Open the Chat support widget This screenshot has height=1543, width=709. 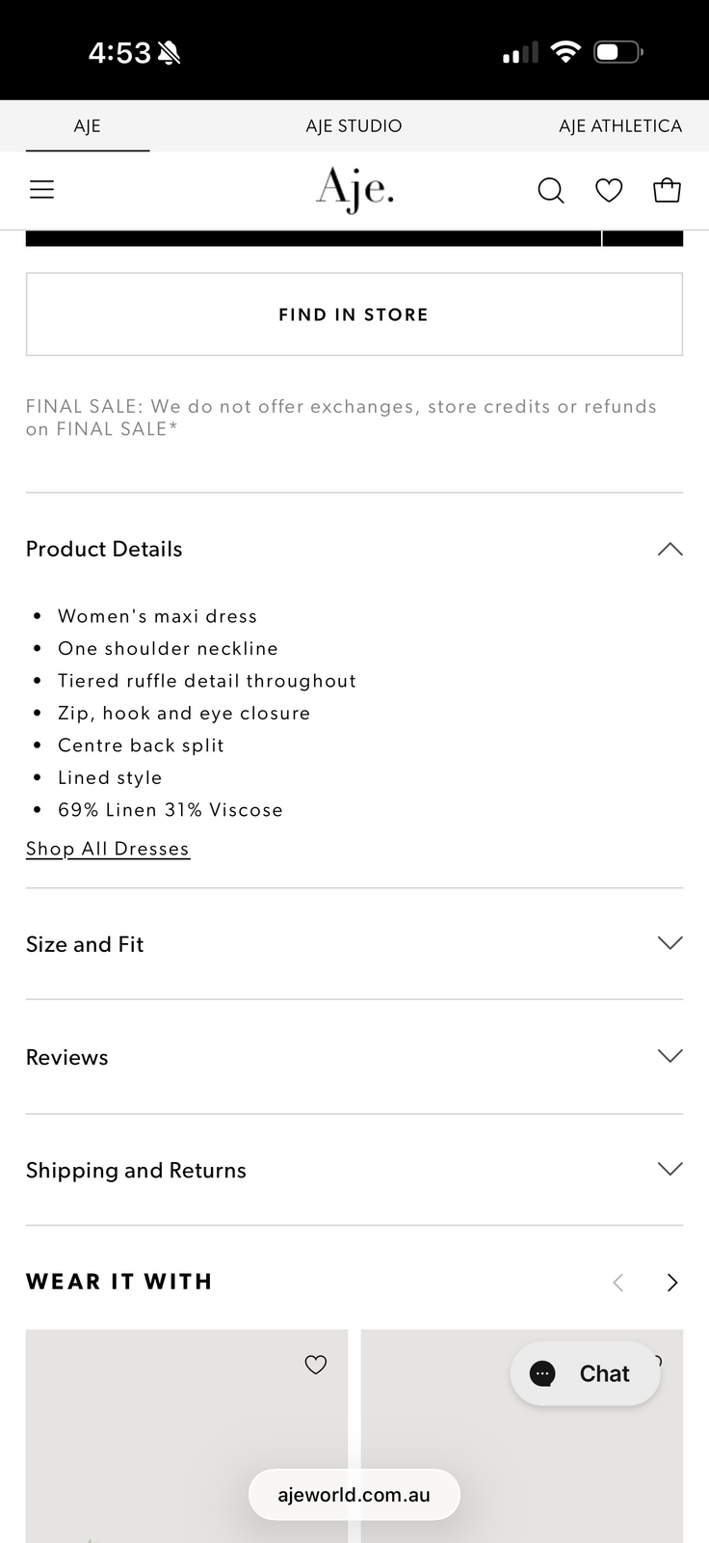pyautogui.click(x=585, y=1373)
